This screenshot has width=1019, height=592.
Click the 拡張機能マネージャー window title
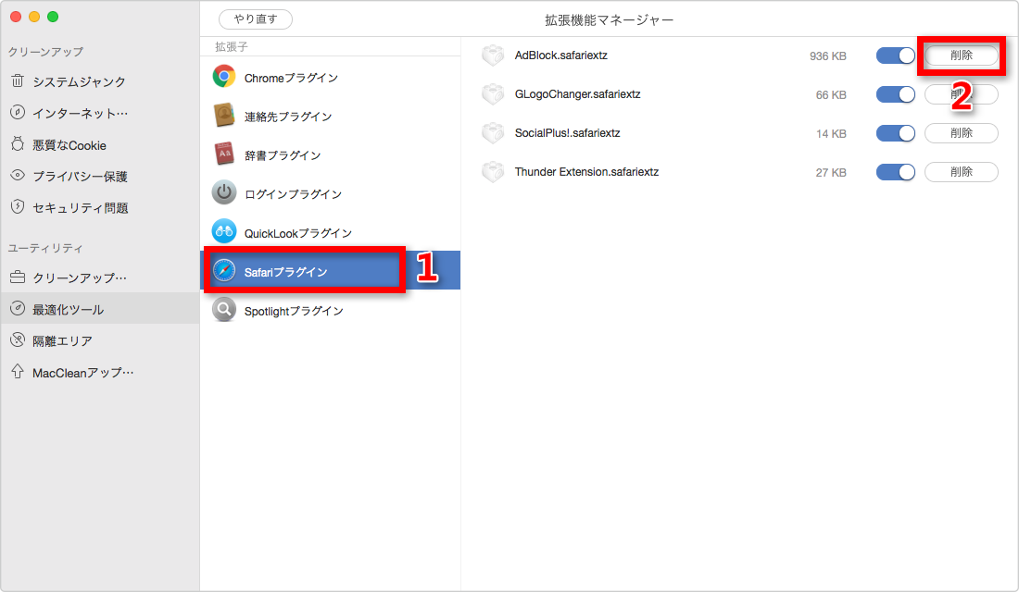(x=609, y=20)
